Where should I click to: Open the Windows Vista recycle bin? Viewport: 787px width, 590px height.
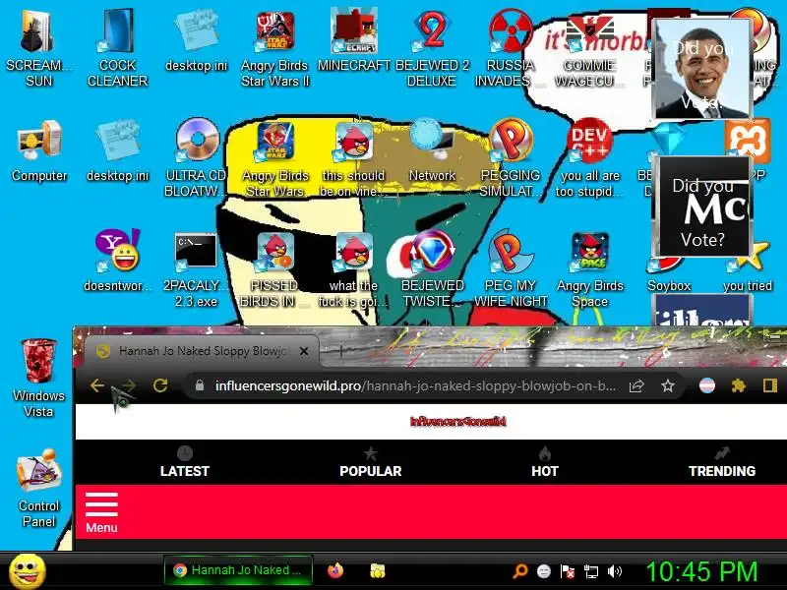(38, 378)
